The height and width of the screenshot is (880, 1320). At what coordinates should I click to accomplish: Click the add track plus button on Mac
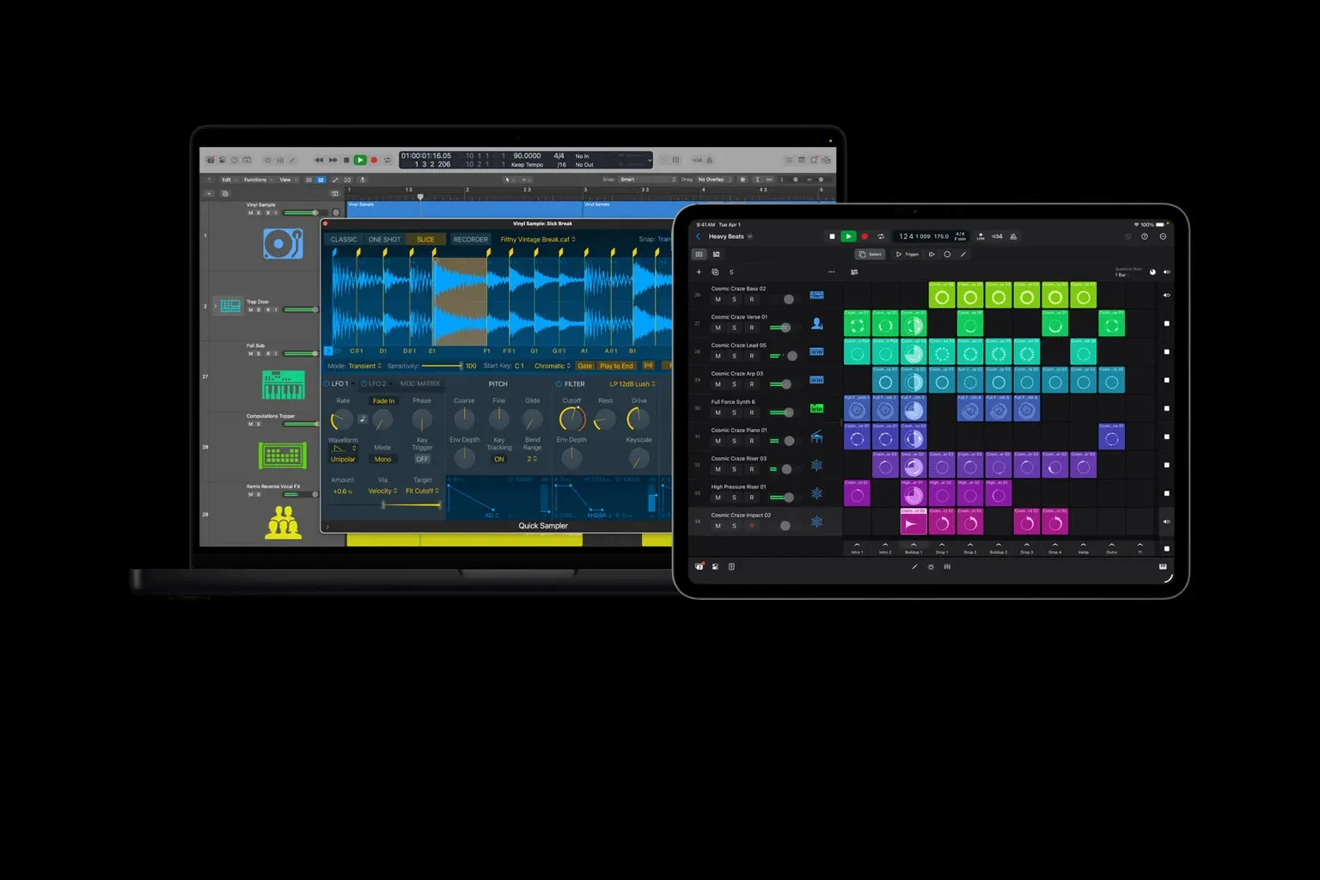(209, 193)
